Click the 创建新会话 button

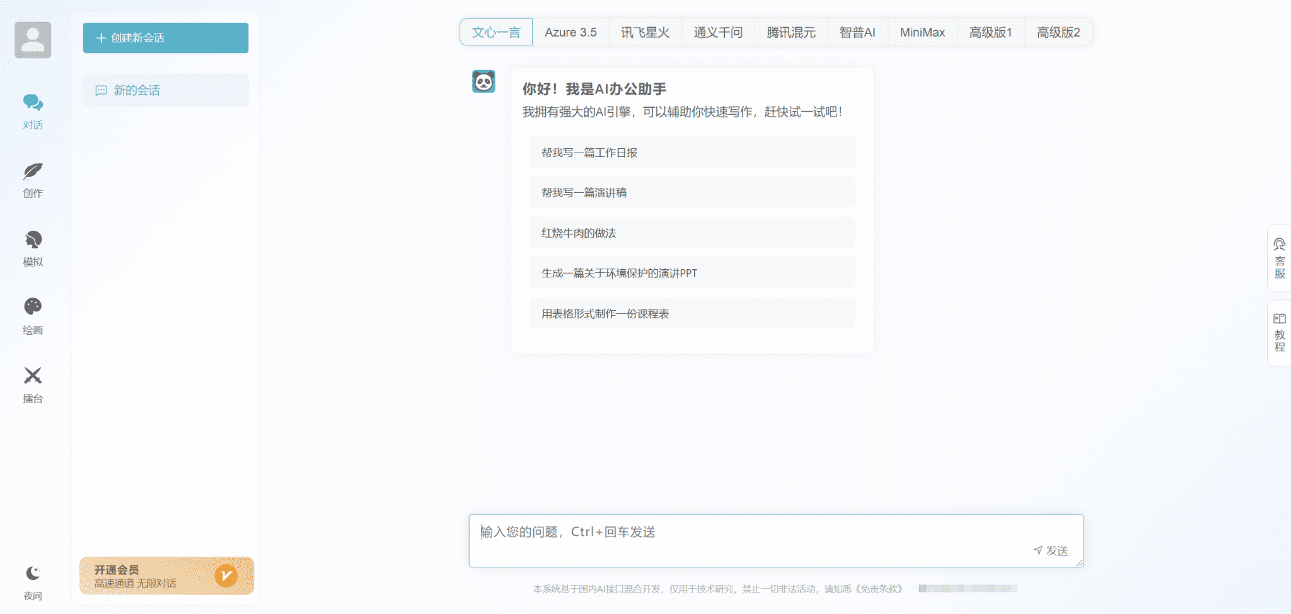coord(166,38)
